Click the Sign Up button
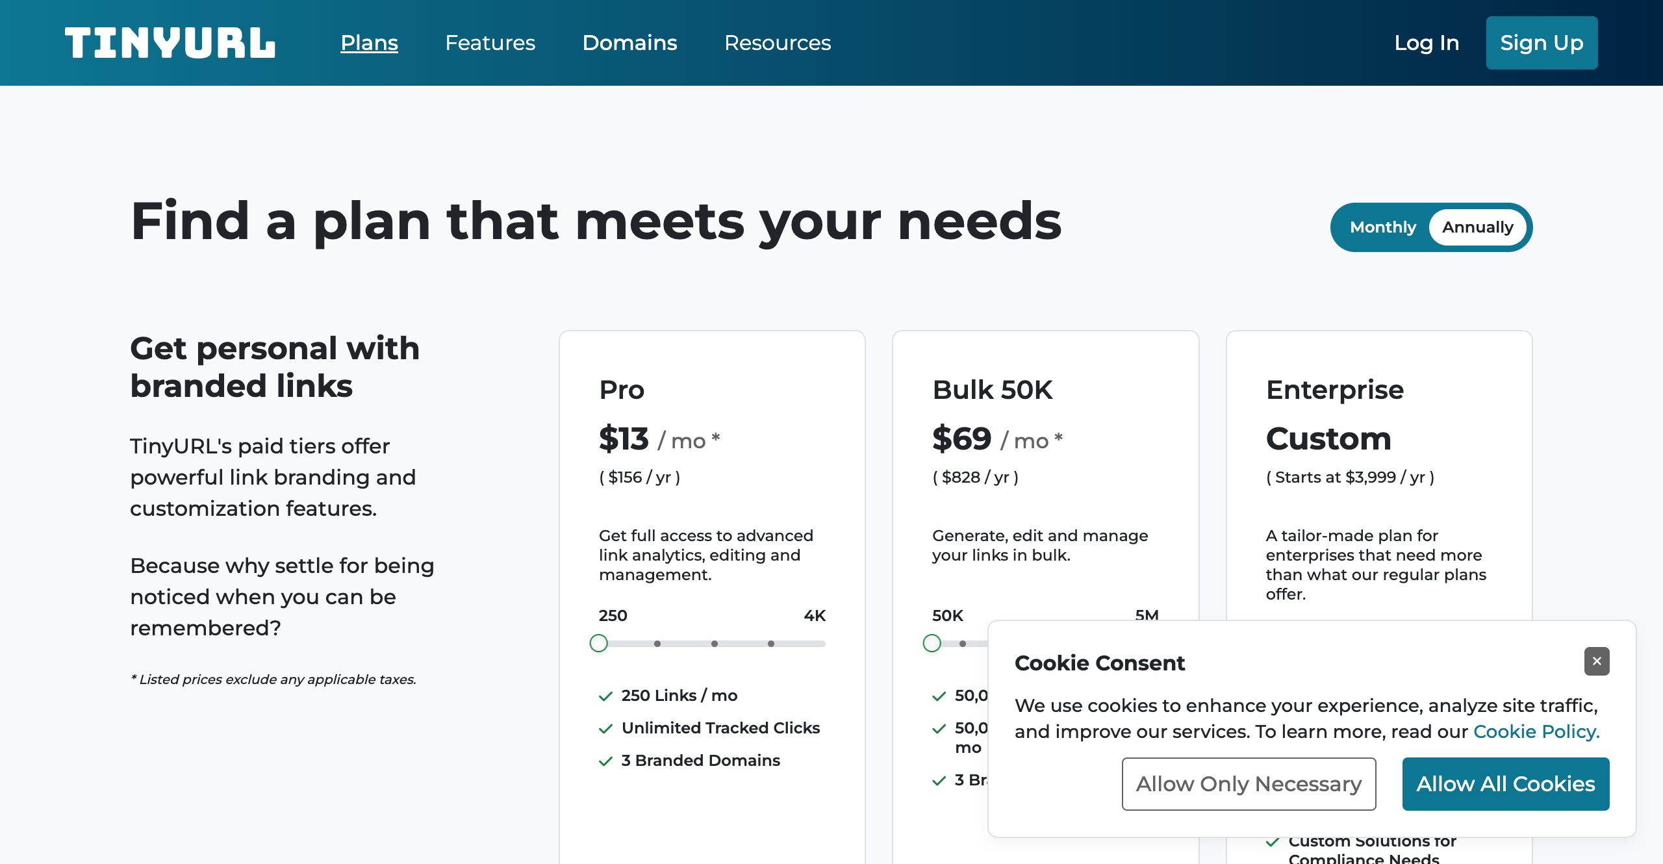The height and width of the screenshot is (864, 1663). [1542, 42]
